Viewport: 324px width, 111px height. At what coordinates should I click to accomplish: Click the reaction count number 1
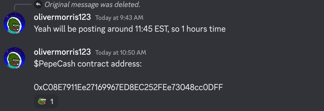click(52, 102)
